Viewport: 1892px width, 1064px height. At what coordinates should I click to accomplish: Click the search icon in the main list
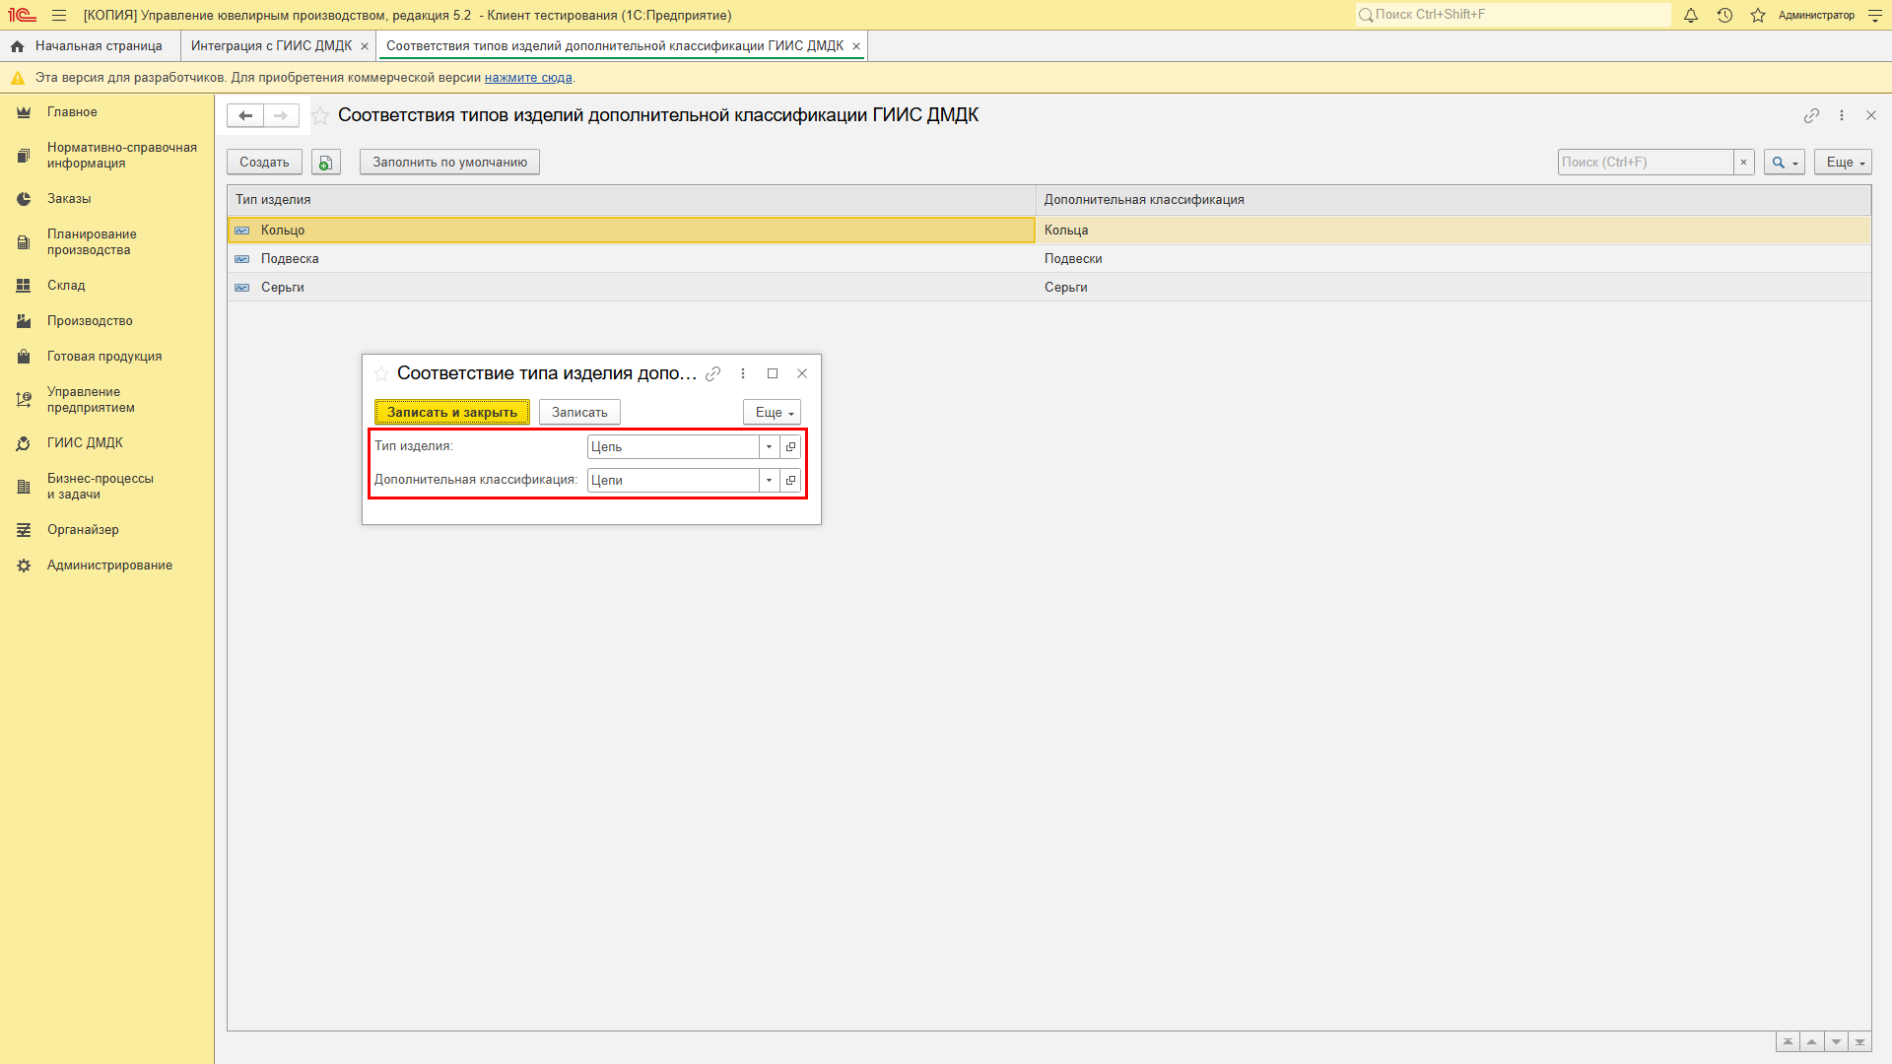1778,162
